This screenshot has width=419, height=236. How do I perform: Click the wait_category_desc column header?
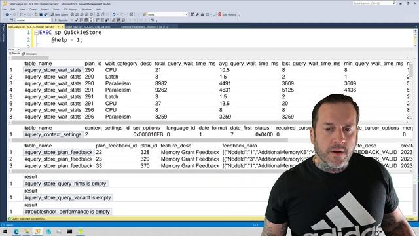click(128, 64)
